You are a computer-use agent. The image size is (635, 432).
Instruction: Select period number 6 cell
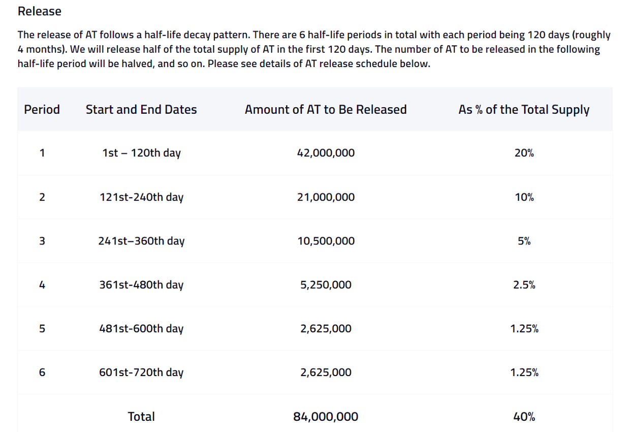[x=42, y=372]
